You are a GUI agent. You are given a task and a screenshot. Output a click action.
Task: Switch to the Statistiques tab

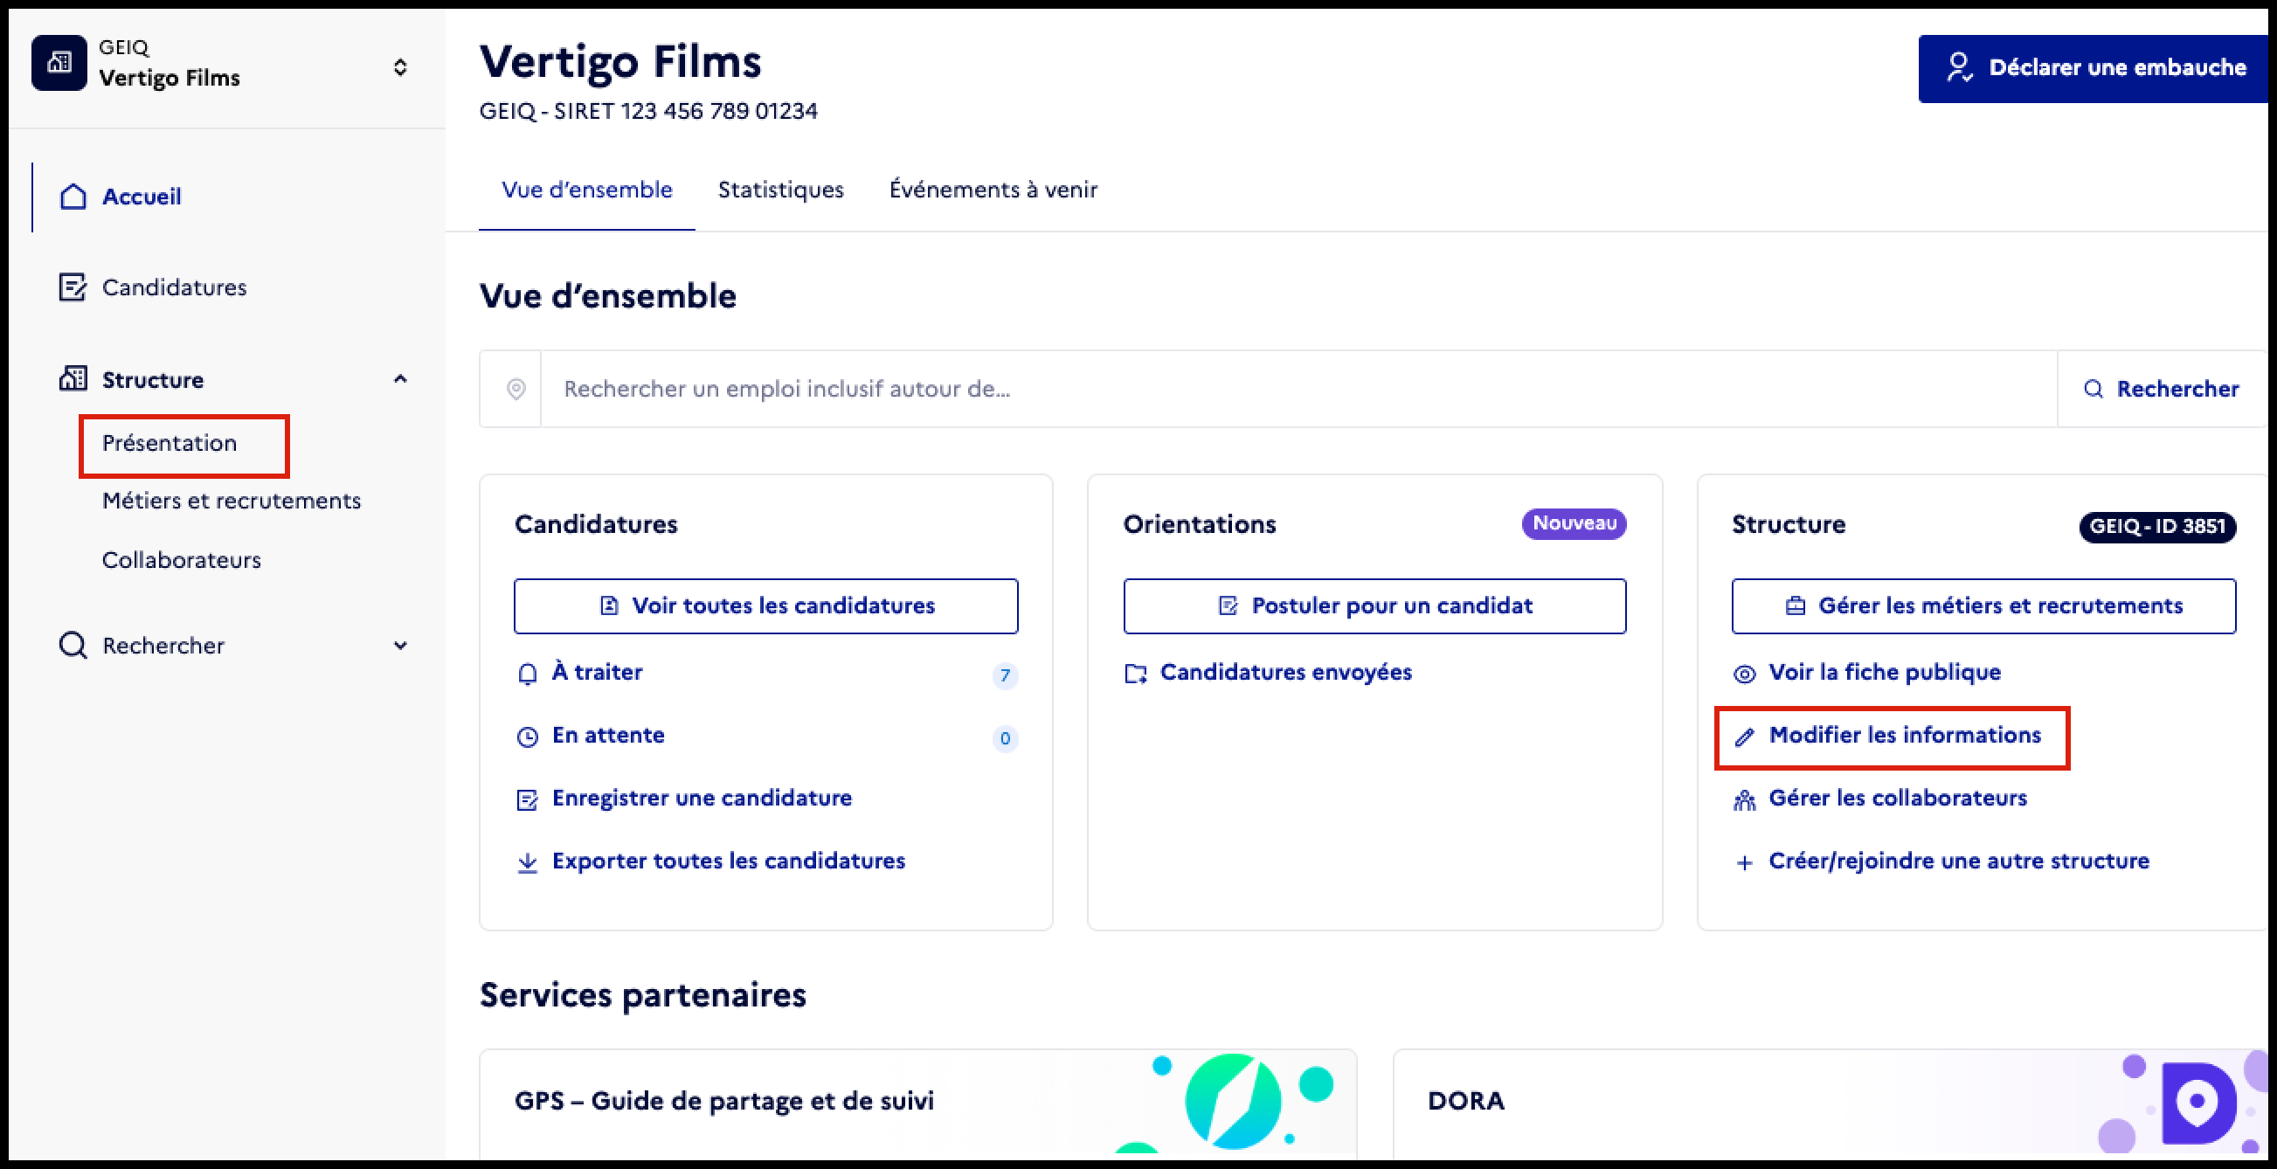[x=780, y=190]
